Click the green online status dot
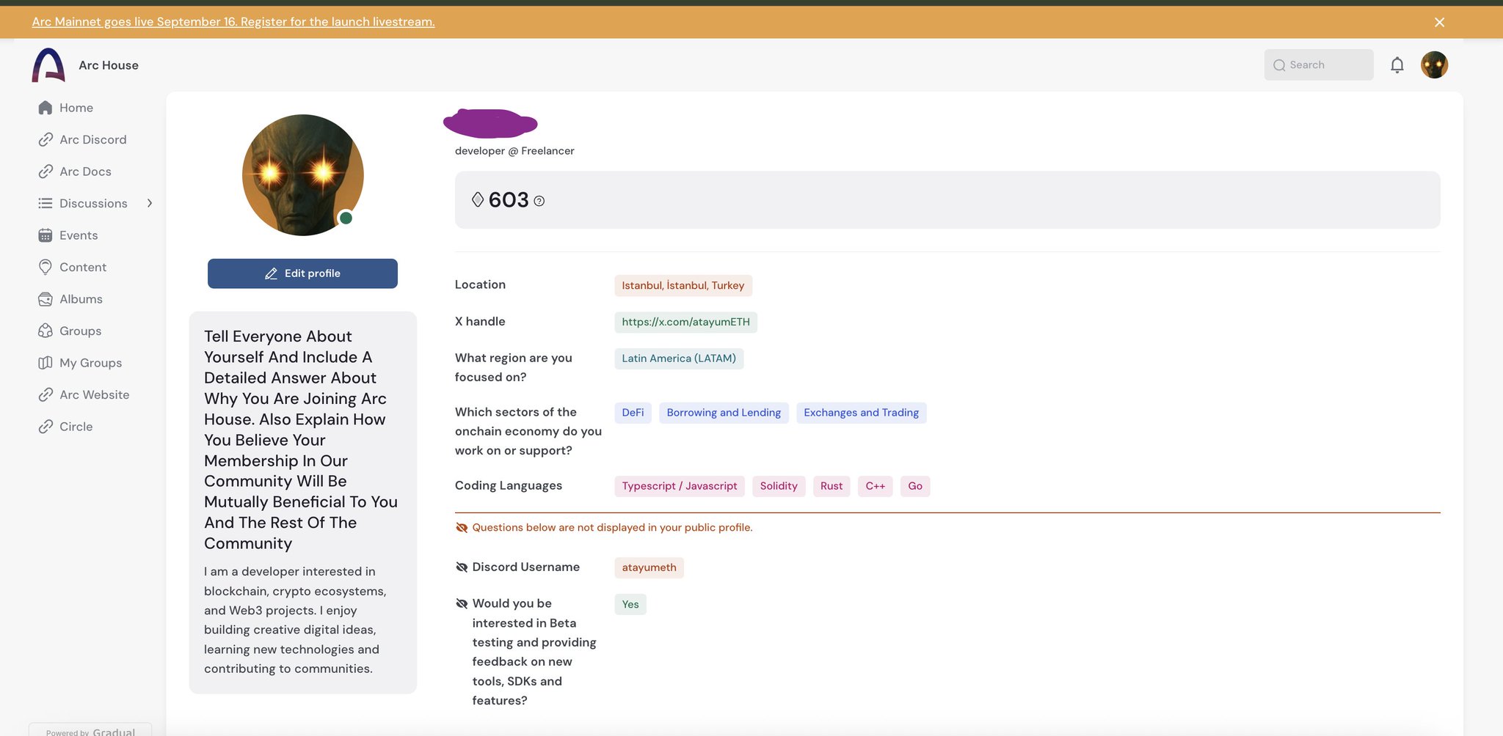The height and width of the screenshot is (736, 1503). click(346, 218)
